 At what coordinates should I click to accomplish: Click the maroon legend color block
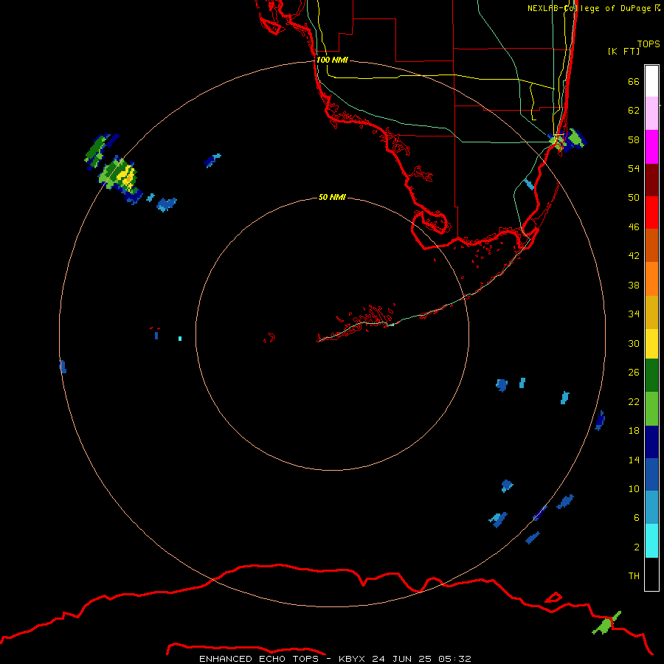pyautogui.click(x=651, y=180)
